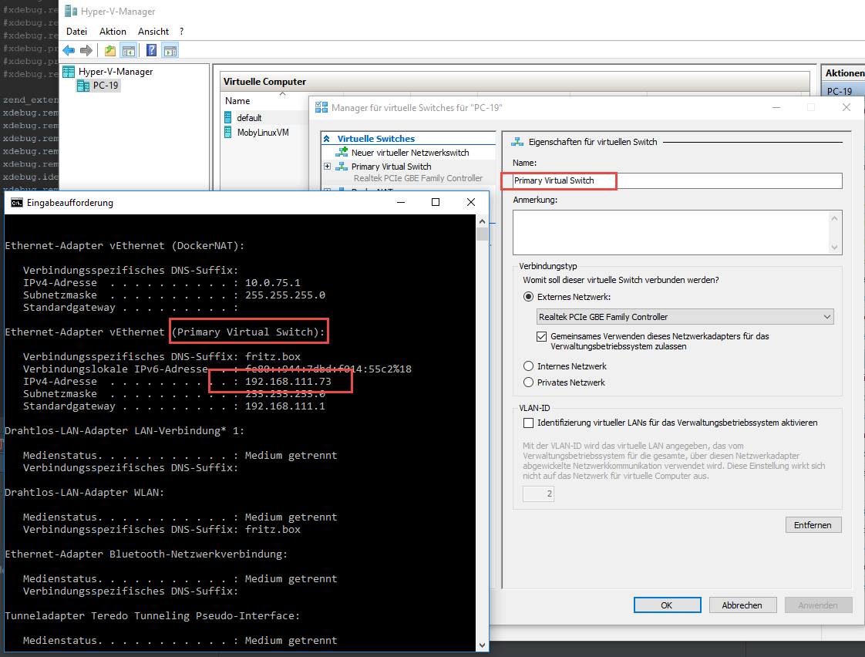Click scroll-down arrow in command prompt scrollbar

(482, 645)
